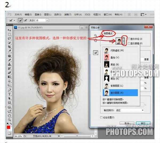This screenshot has height=143, width=160.
Task: Pick the Lasso tool
Action: coord(9,39)
